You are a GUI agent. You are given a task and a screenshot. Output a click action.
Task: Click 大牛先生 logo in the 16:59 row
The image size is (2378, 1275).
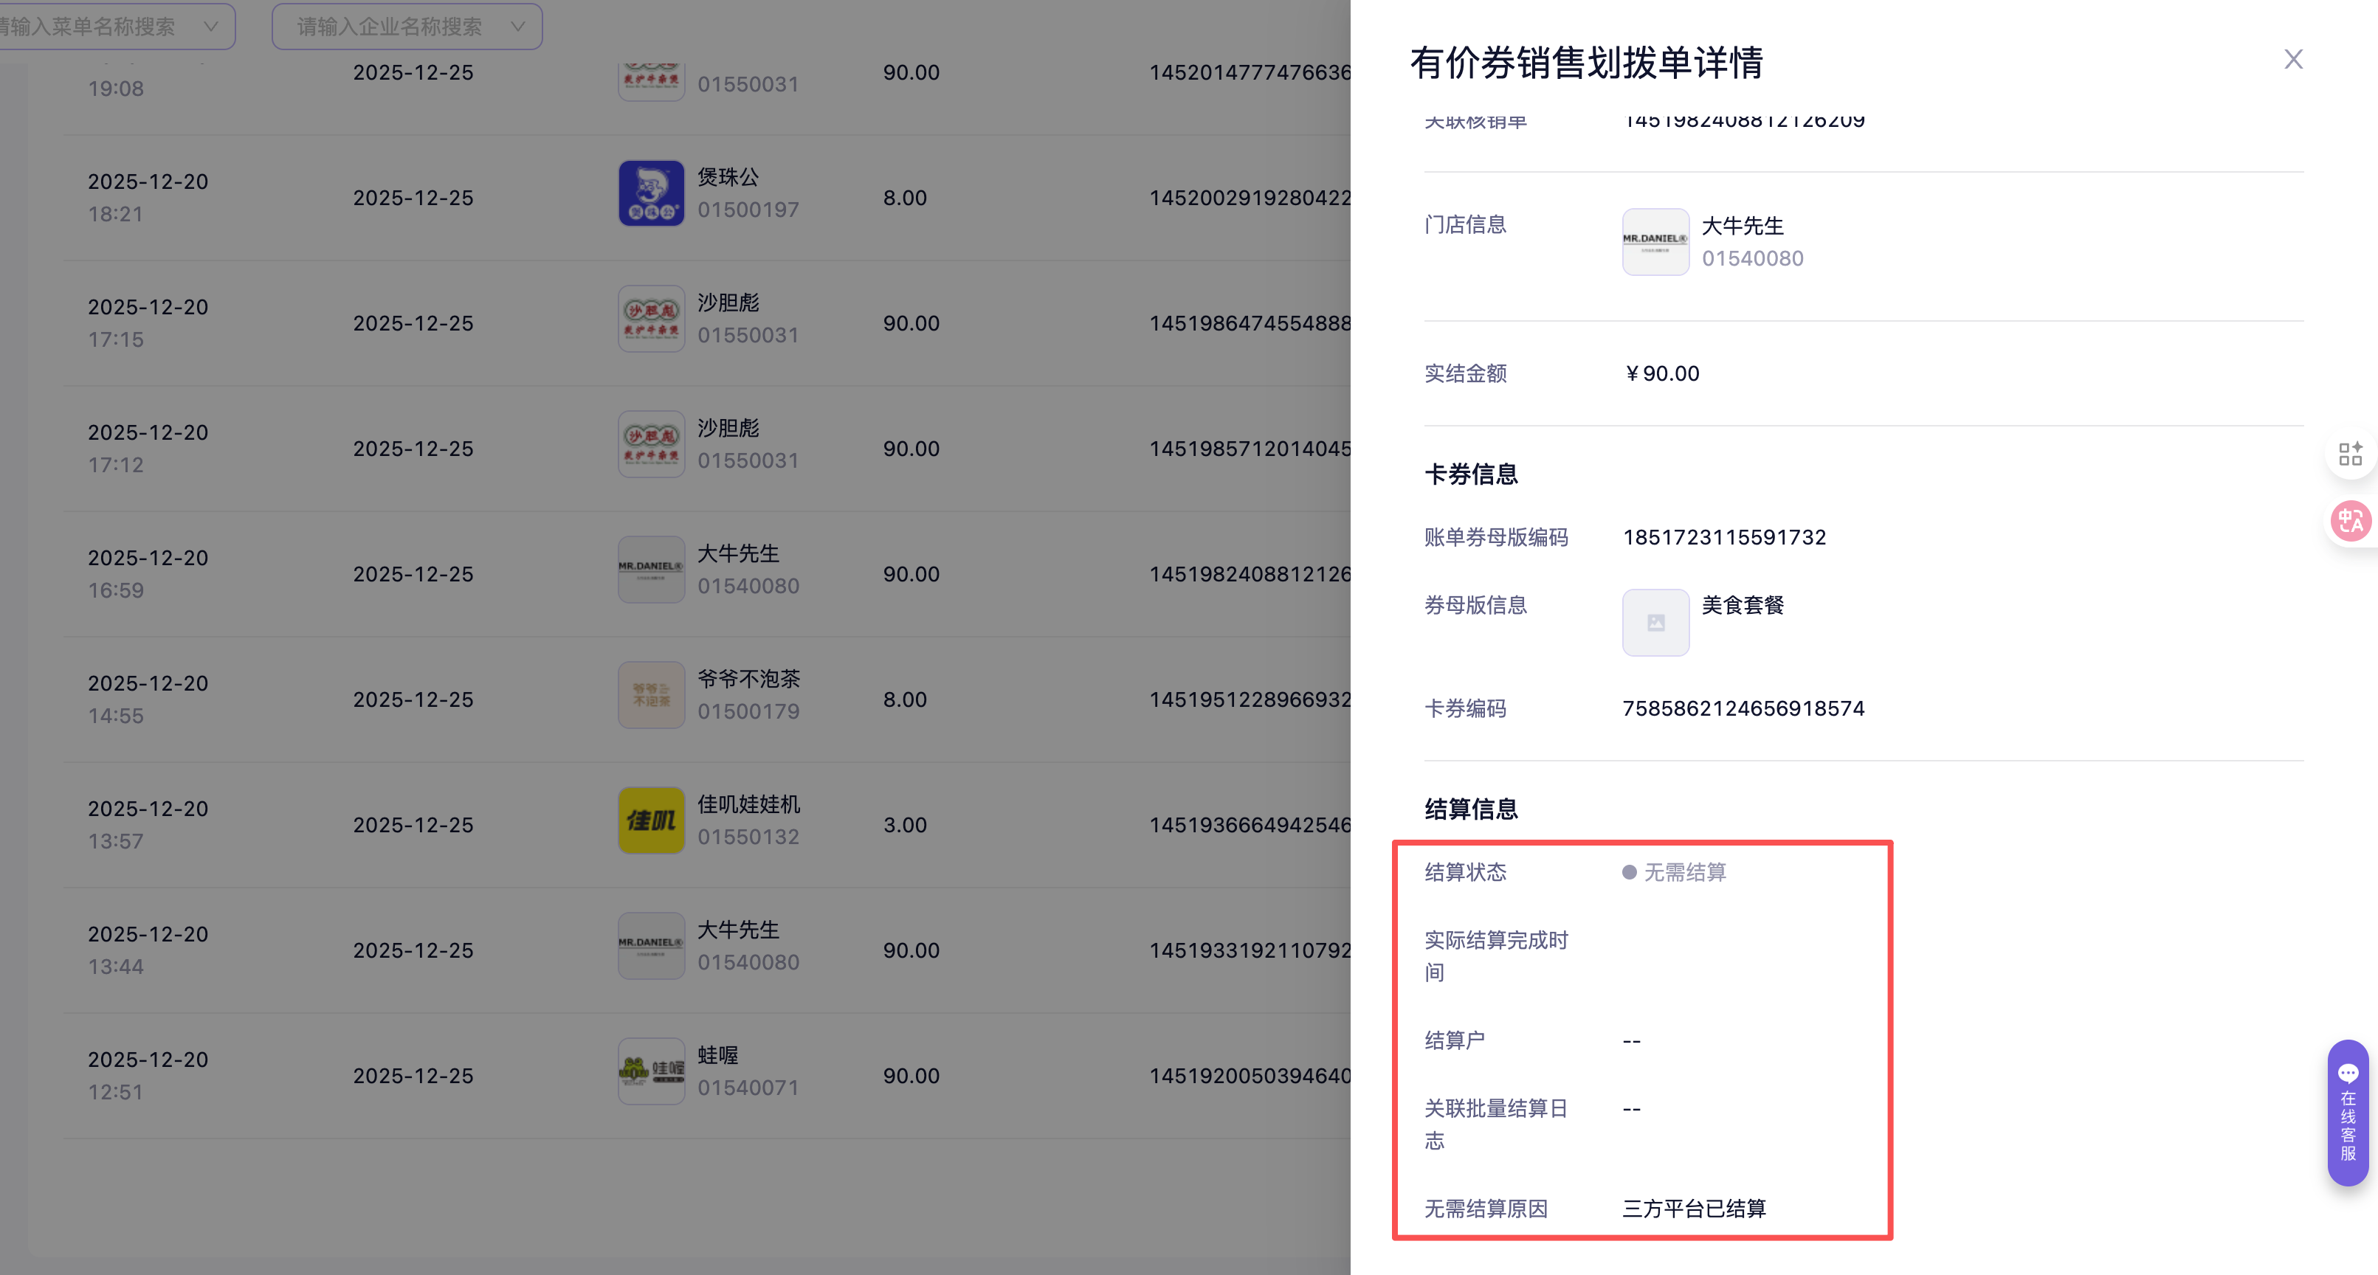coord(651,569)
